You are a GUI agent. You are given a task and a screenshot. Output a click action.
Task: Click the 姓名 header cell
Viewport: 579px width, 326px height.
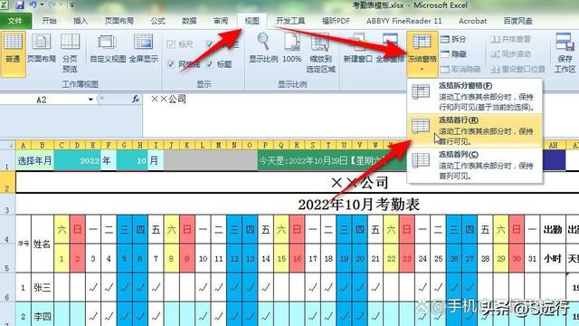43,244
